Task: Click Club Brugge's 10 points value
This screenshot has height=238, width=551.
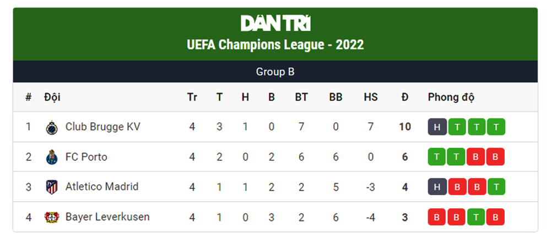Action: pyautogui.click(x=405, y=127)
